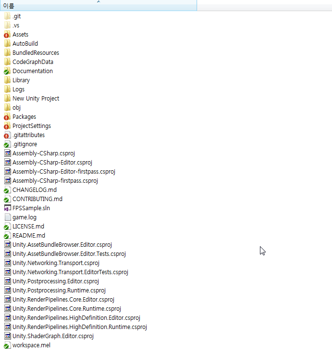Click the 이름 column header
Viewport: 332px width, 354px height.
click(98, 6)
